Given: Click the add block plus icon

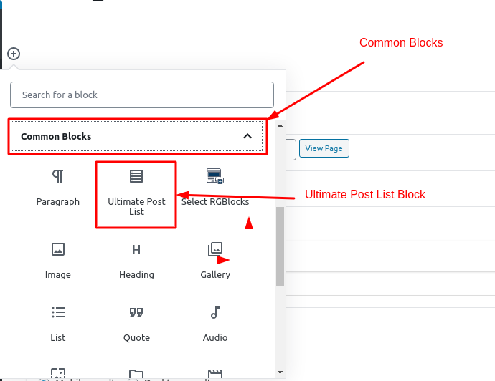Looking at the screenshot, I should pos(14,53).
